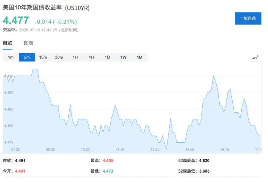Select the 30m interval
The width and height of the screenshot is (268, 182).
point(59,57)
